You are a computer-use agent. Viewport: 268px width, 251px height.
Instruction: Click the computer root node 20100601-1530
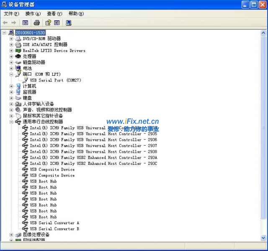pos(30,33)
